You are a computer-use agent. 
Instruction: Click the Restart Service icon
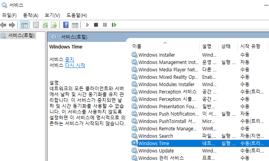pos(114,25)
